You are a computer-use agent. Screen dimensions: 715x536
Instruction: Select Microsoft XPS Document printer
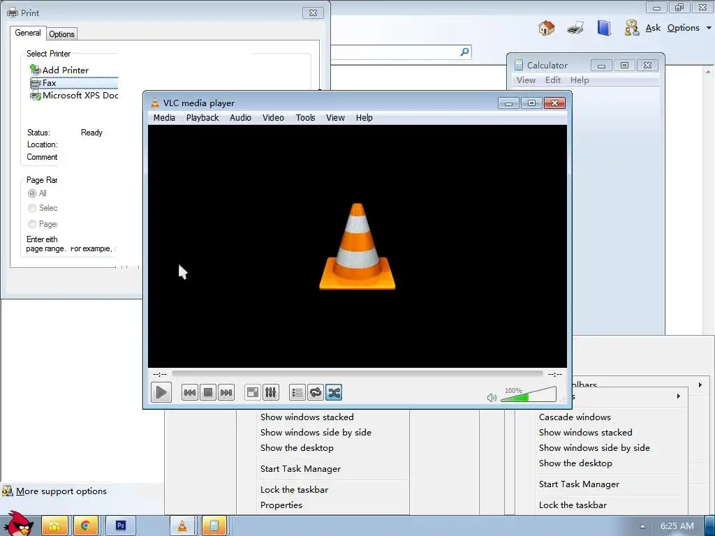pyautogui.click(x=74, y=95)
